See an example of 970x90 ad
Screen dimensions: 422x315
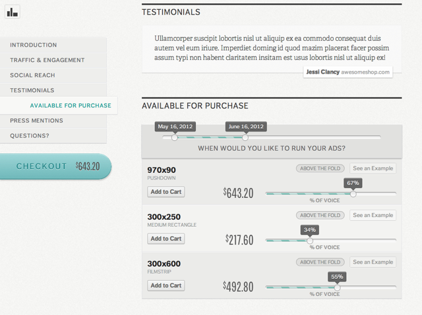point(373,169)
